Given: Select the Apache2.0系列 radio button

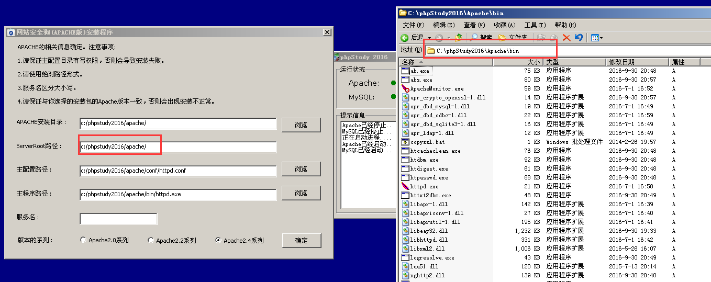Looking at the screenshot, I should [x=83, y=240].
